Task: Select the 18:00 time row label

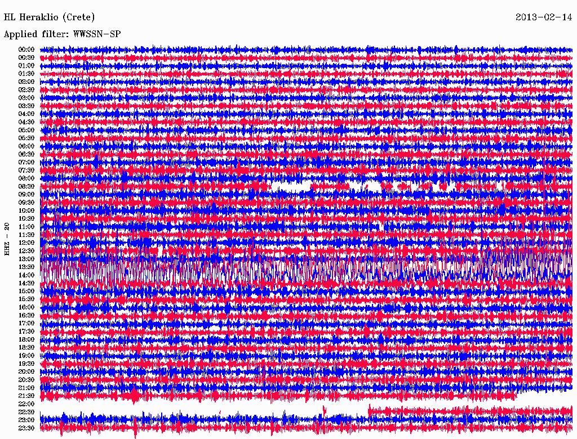Action: pos(26,339)
